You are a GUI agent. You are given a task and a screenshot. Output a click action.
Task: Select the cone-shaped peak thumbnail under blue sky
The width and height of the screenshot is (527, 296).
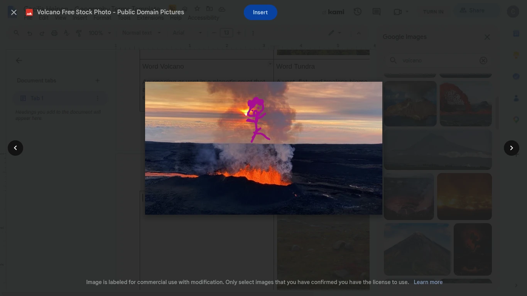[417, 249]
